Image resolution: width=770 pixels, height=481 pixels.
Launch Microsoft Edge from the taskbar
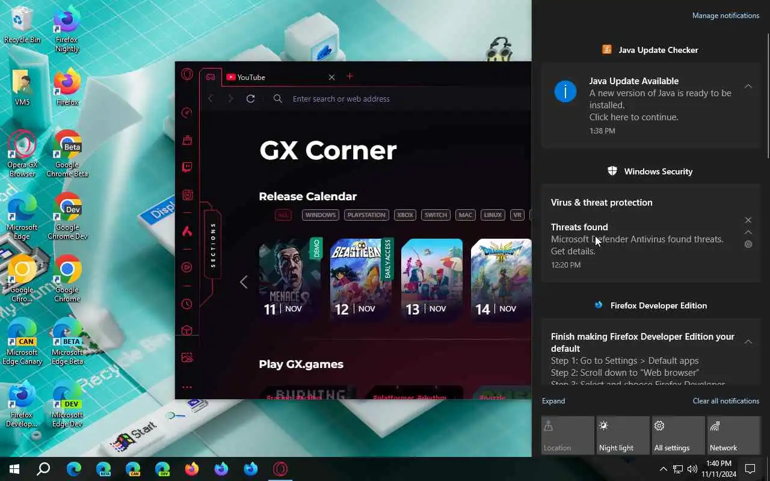pos(74,469)
